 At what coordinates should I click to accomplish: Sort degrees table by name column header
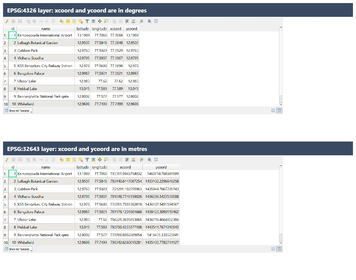pos(46,29)
